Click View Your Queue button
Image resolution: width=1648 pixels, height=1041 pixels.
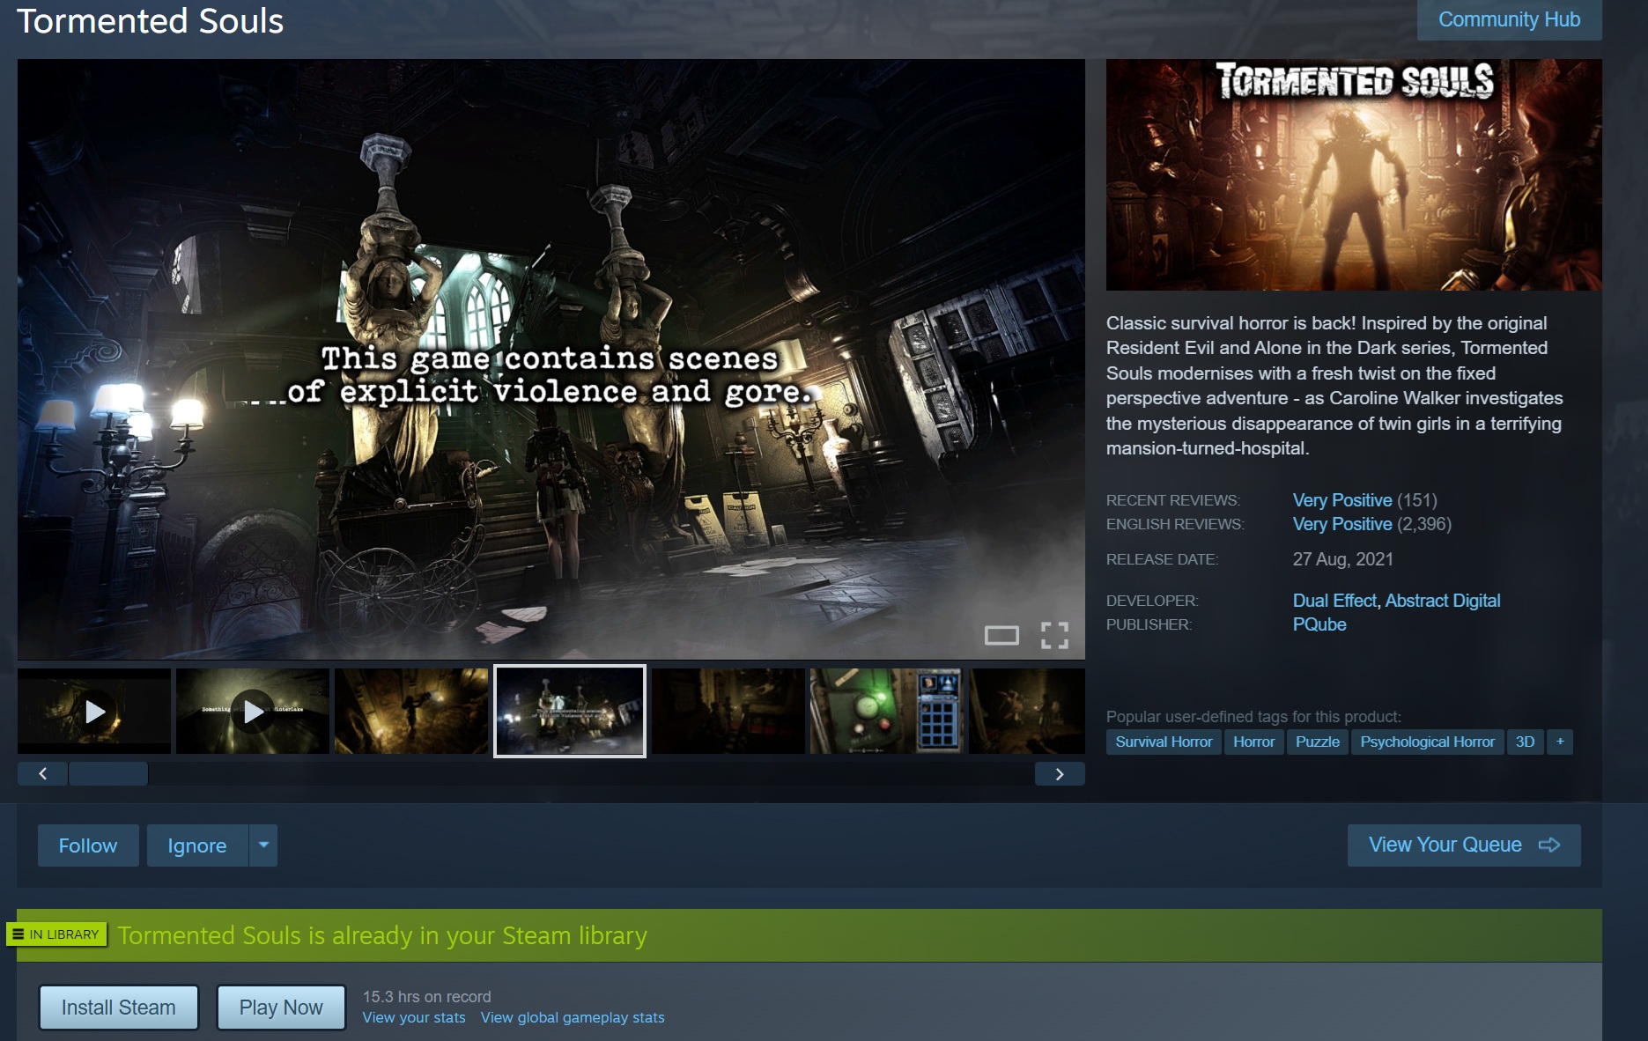1464,845
